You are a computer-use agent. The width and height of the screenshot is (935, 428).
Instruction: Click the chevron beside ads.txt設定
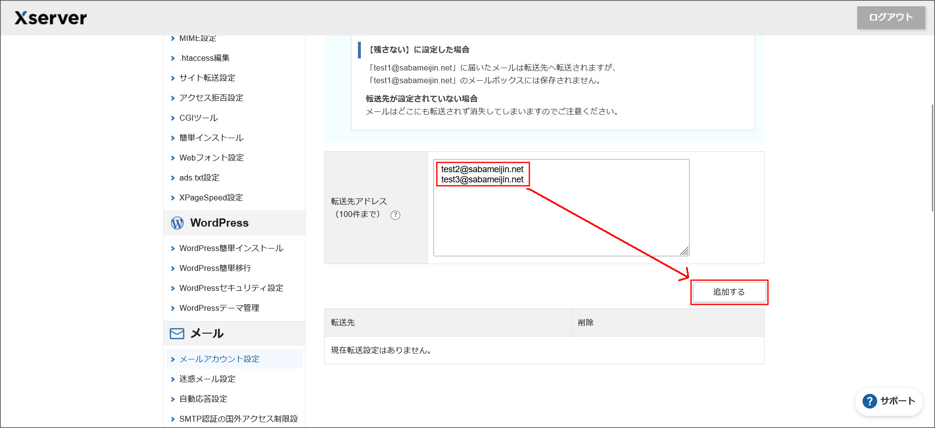point(172,178)
